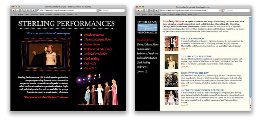Select Order CDs in Broadway page sidebar
This screenshot has height=121, width=262.
142,67
